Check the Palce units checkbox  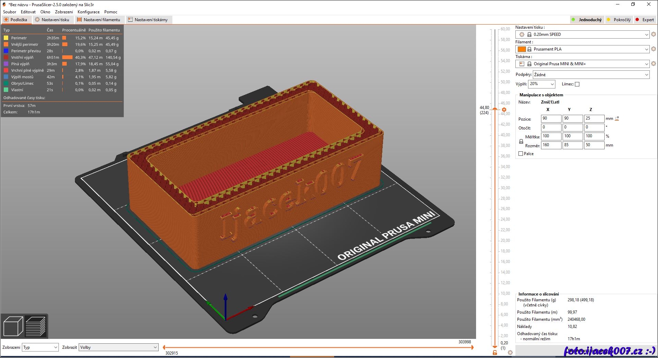coord(521,154)
